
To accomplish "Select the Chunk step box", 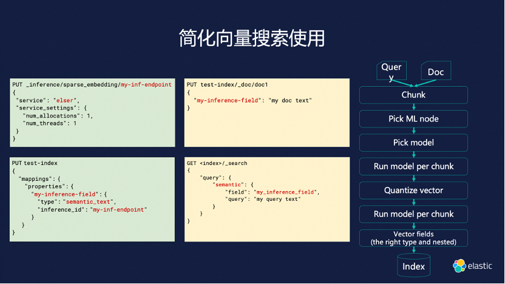I will coord(413,95).
